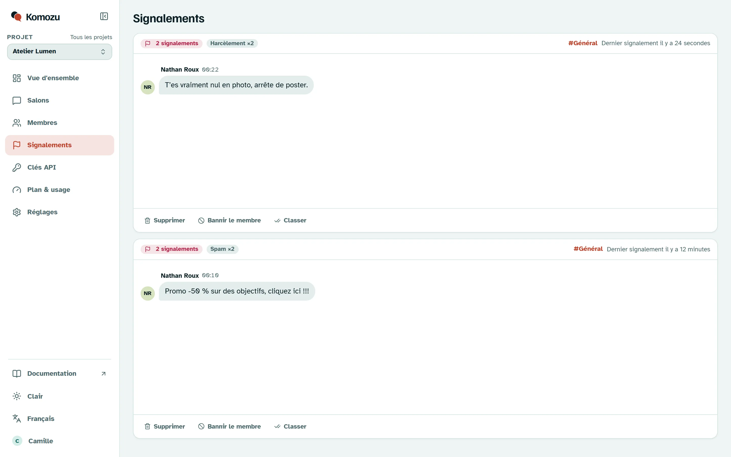
Task: Dismiss the Harcèlement report with Classer
Action: pos(290,220)
